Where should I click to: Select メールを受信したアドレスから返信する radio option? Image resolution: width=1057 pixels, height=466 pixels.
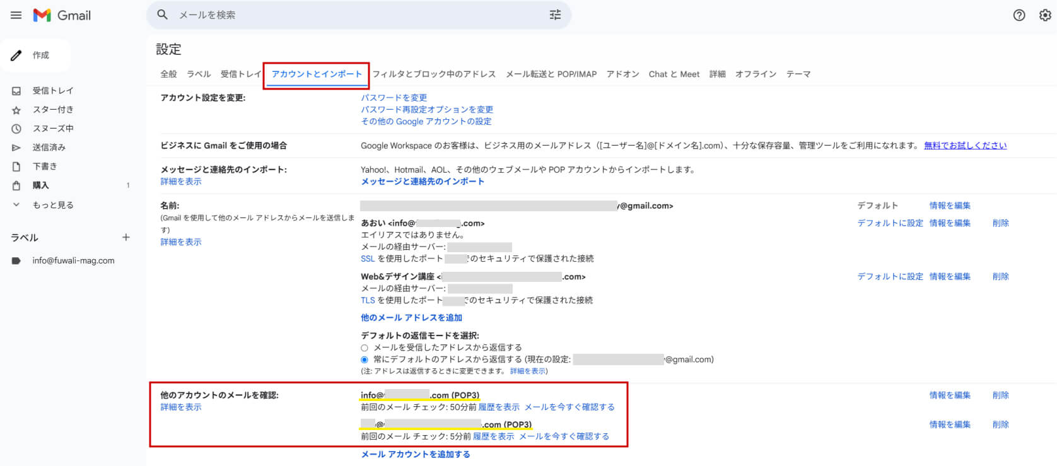tap(365, 348)
